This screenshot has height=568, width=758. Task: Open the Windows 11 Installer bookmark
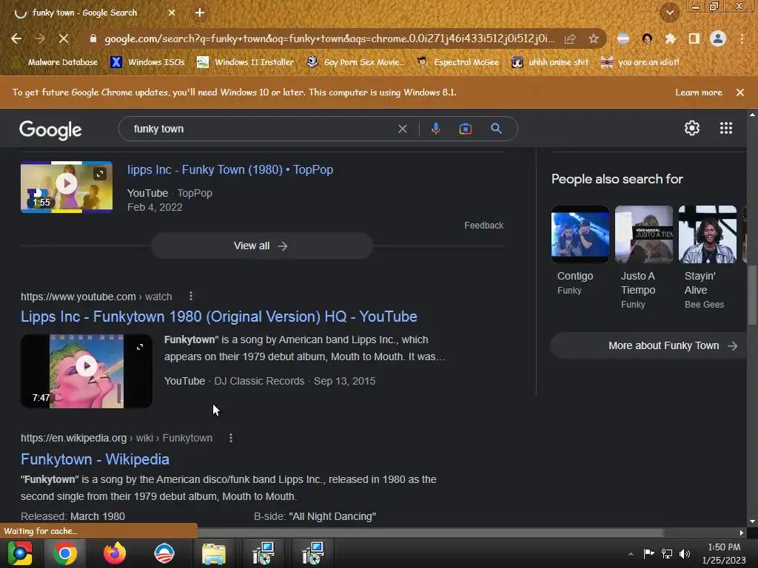tap(246, 62)
